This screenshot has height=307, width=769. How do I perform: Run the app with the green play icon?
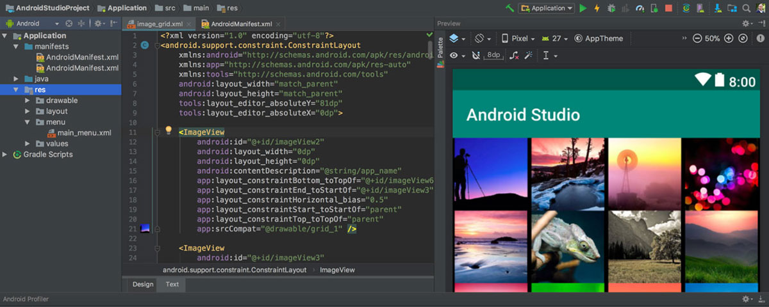[583, 8]
